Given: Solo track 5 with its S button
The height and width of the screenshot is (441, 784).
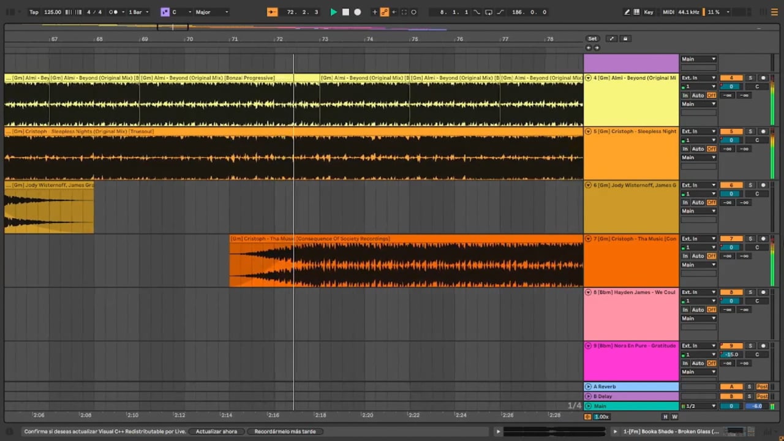Looking at the screenshot, I should (750, 131).
